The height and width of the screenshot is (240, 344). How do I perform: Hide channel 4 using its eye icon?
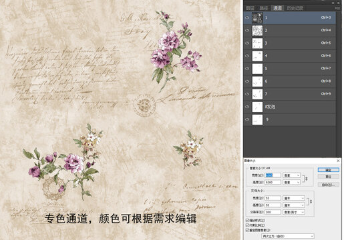pos(247,56)
